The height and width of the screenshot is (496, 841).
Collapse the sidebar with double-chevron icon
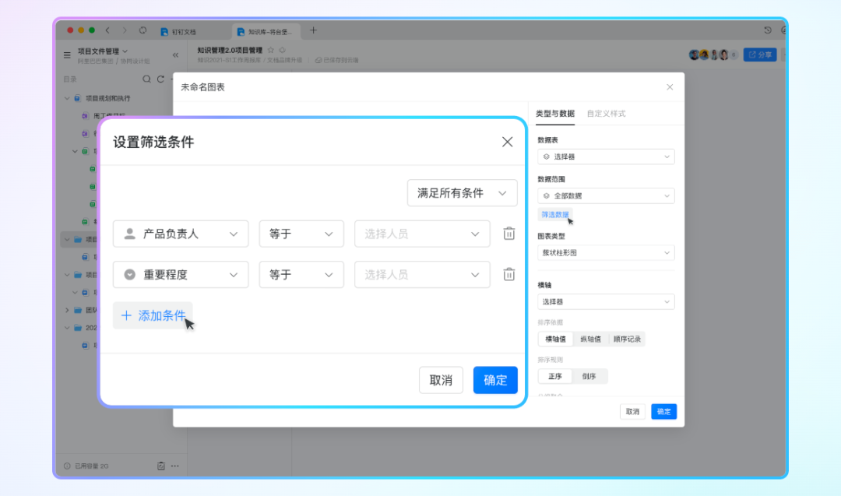175,55
